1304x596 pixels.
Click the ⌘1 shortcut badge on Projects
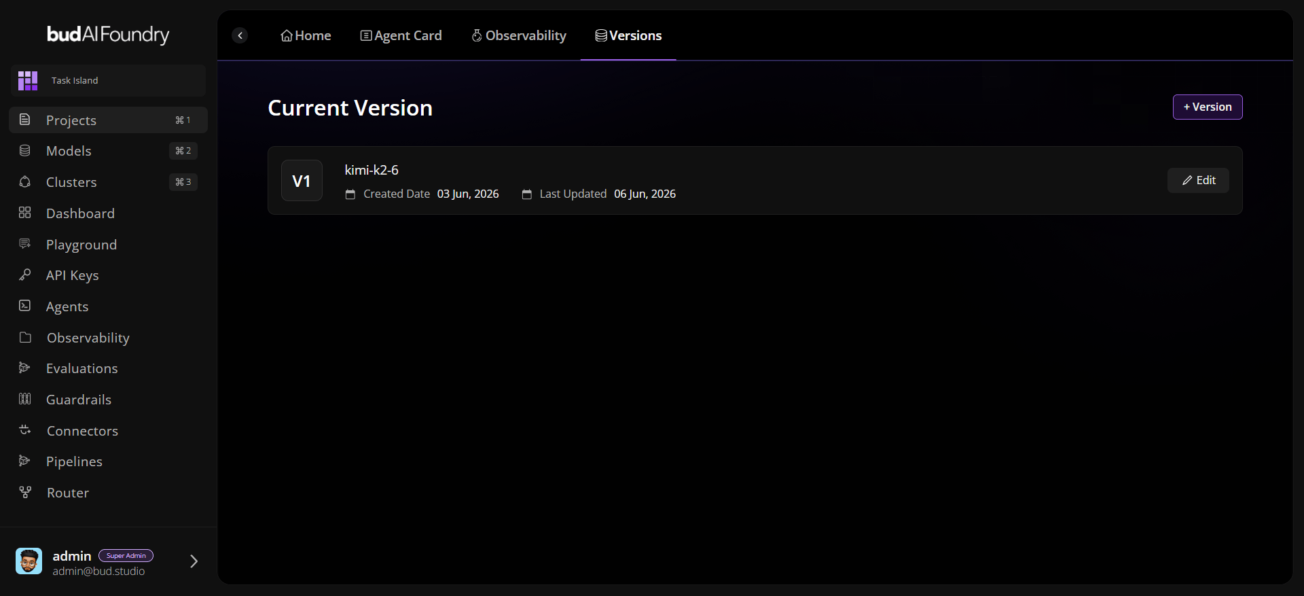[183, 120]
